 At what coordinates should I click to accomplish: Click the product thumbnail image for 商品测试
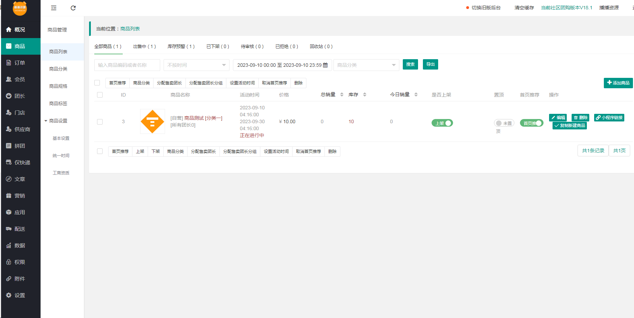click(153, 121)
